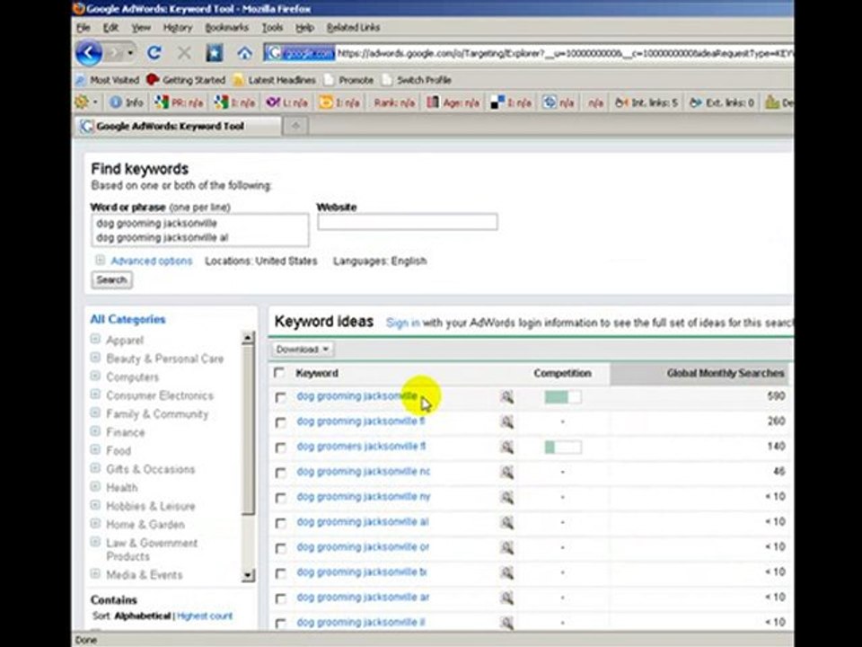
Task: Click the Int. links: 5 indicator
Action: (646, 102)
